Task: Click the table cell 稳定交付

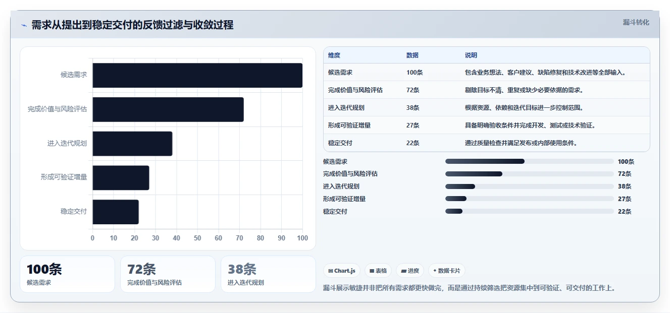Action: 340,143
